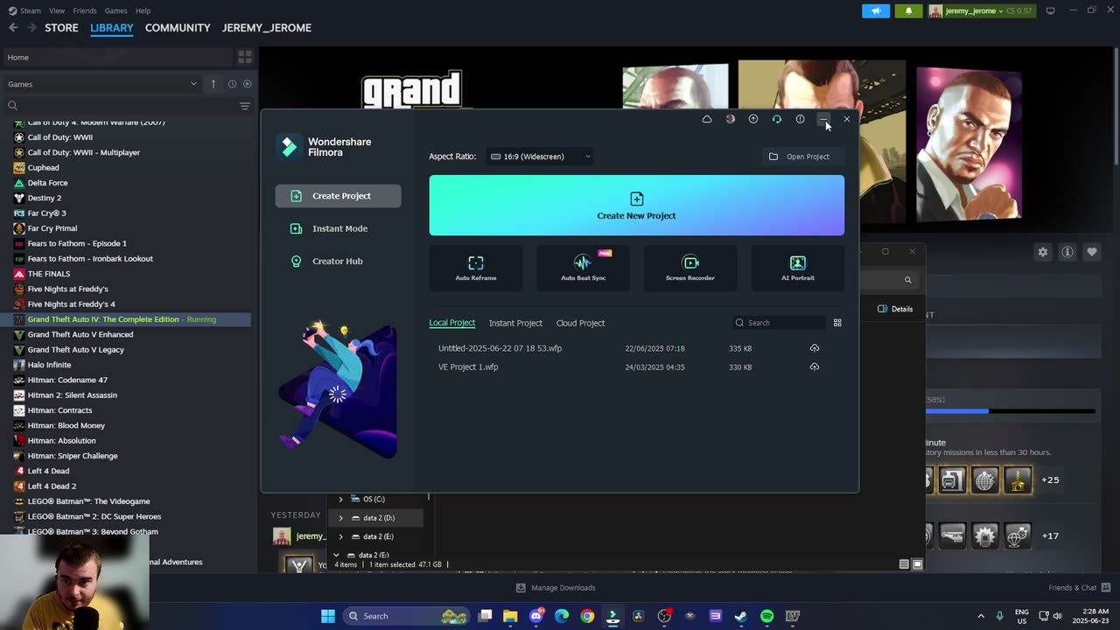This screenshot has width=1120, height=630.
Task: Toggle Steam library grid view icon
Action: point(245,57)
